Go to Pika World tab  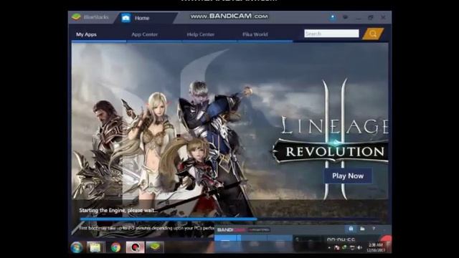pyautogui.click(x=255, y=34)
